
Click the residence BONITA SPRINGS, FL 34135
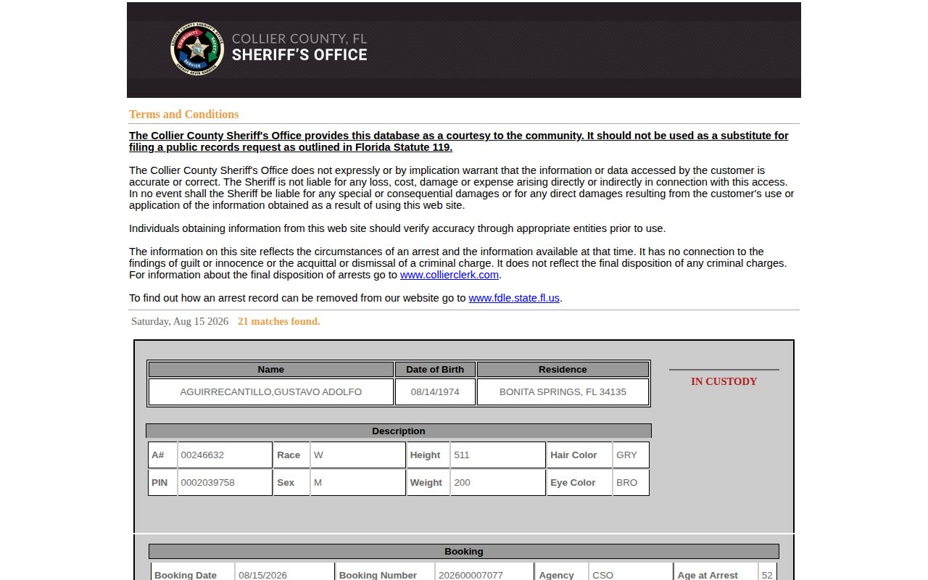563,391
